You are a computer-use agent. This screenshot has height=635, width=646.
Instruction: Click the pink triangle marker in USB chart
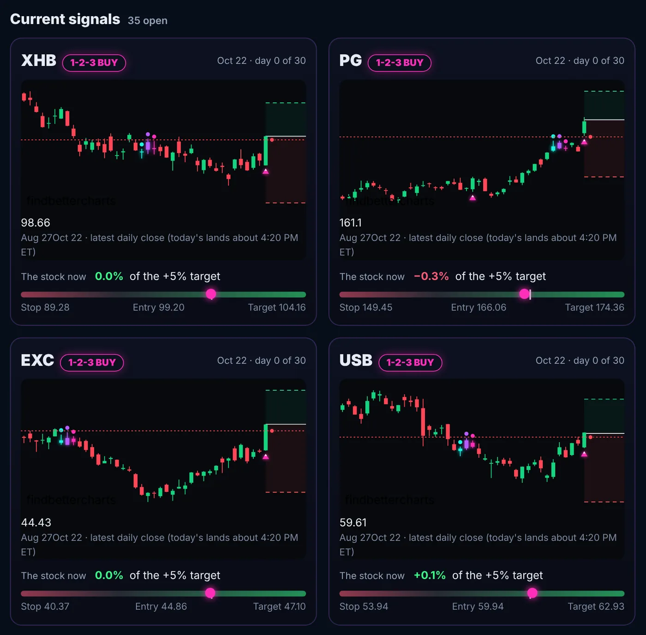[584, 454]
